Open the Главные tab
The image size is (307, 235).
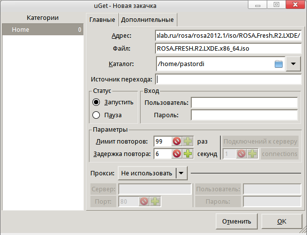click(x=101, y=20)
